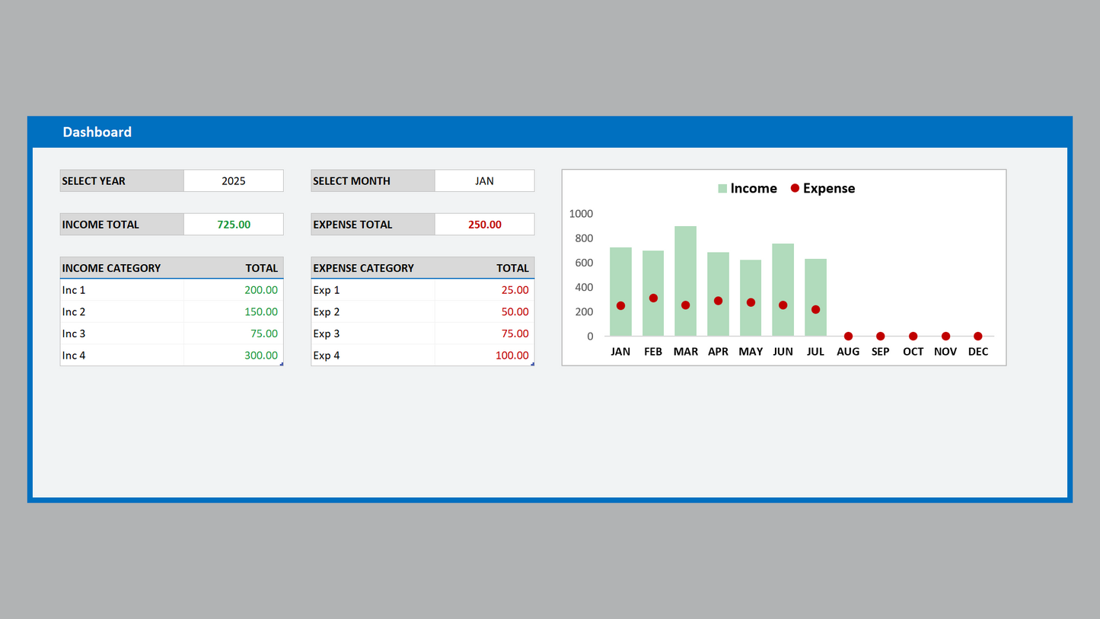Click the light green Income color square
This screenshot has height=619, width=1100.
coord(721,187)
